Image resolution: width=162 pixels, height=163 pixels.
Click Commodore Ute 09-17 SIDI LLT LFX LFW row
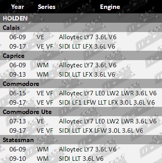tap(81, 130)
